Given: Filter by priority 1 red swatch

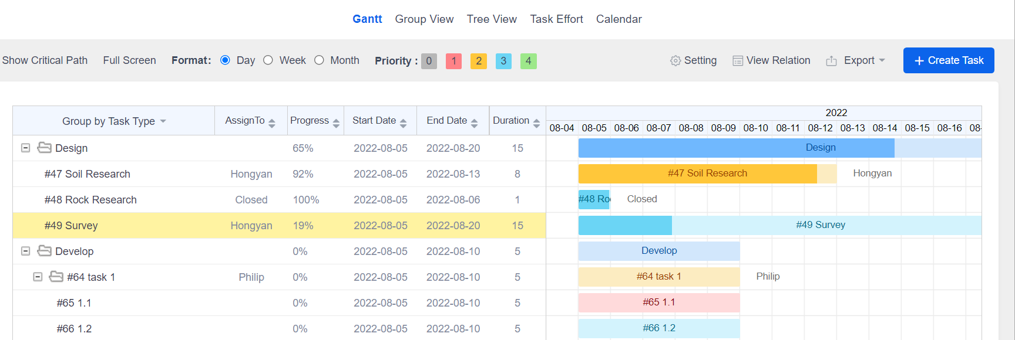Looking at the screenshot, I should [x=453, y=61].
